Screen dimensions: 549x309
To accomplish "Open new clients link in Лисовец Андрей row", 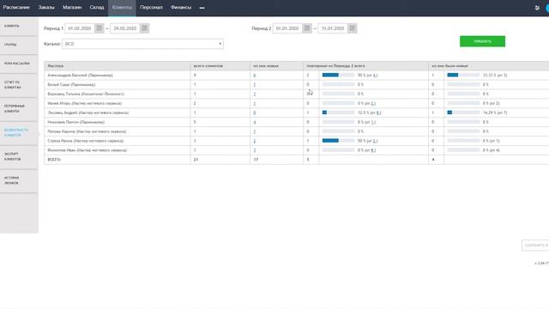I will [x=255, y=112].
